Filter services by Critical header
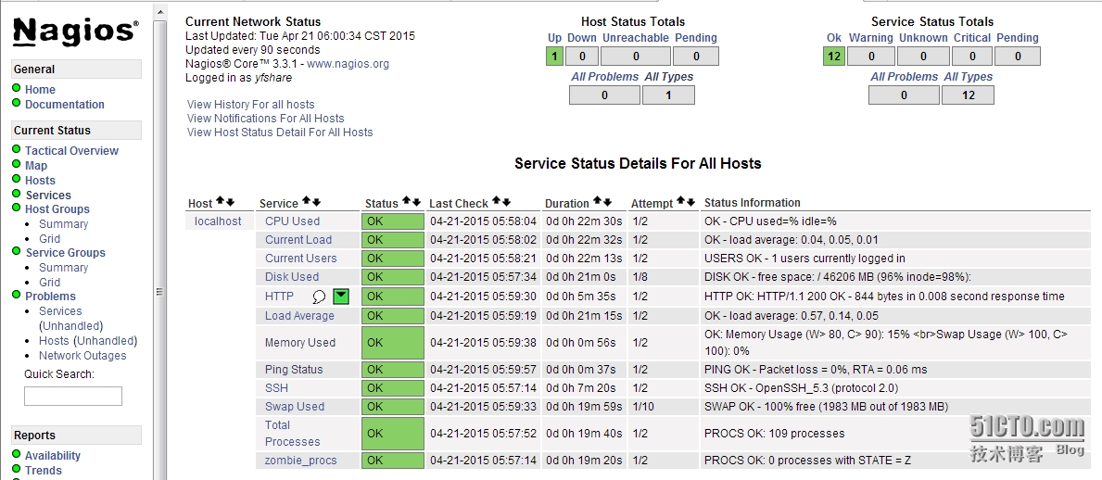Screen dimensions: 1102x480 click(972, 38)
